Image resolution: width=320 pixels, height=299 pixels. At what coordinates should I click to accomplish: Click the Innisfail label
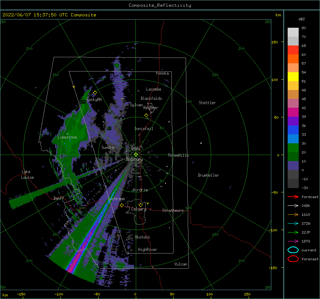144,129
